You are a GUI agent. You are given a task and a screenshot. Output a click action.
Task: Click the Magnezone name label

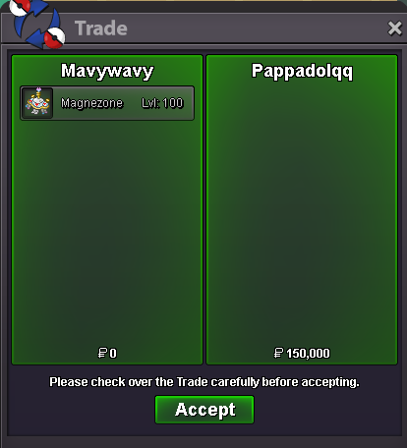coord(91,103)
